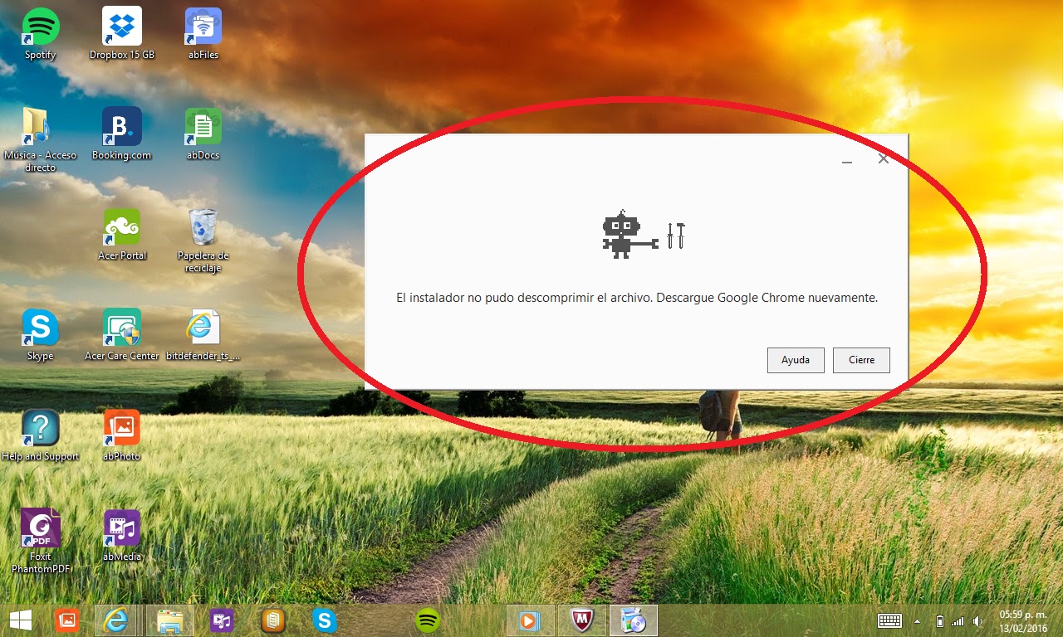1063x637 pixels.
Task: Open Spotify from the taskbar
Action: point(428,620)
